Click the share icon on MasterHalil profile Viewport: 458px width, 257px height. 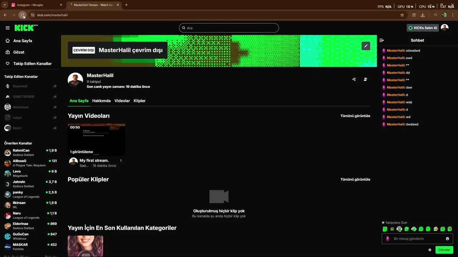point(354,79)
